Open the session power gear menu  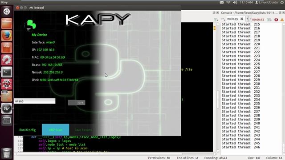(x=282, y=2)
